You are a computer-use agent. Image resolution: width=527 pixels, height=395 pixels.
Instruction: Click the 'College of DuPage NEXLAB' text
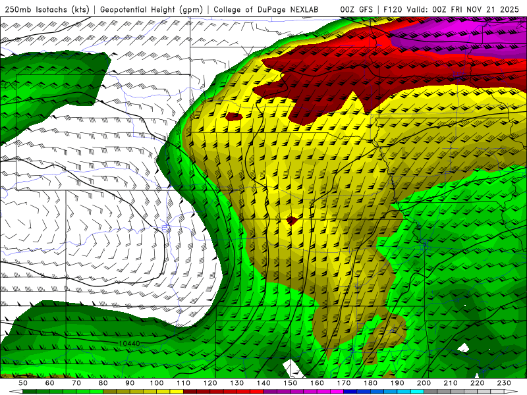click(x=266, y=10)
